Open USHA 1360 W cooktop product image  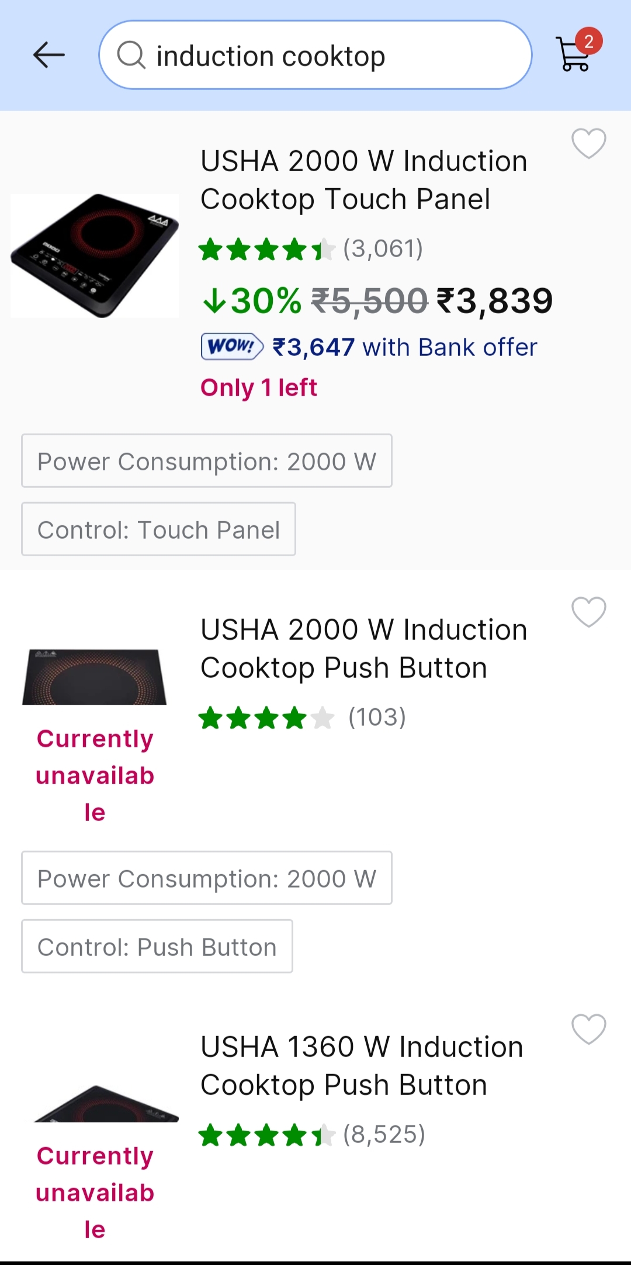pyautogui.click(x=105, y=1104)
